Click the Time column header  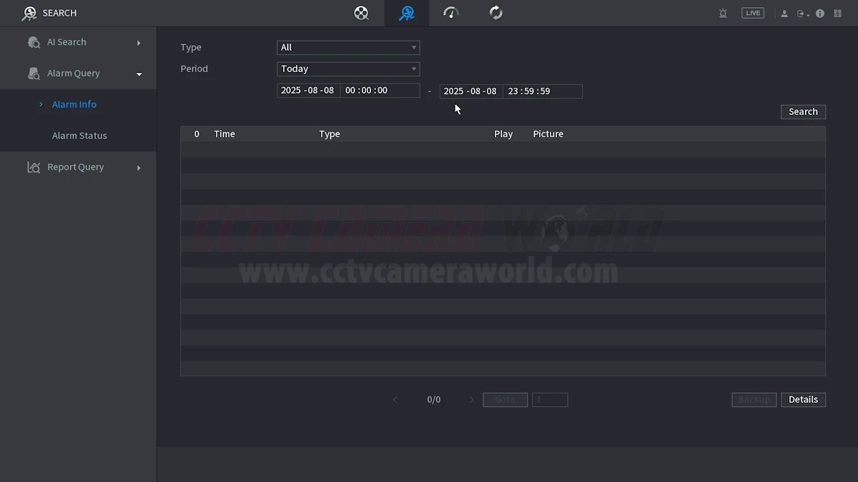(225, 134)
